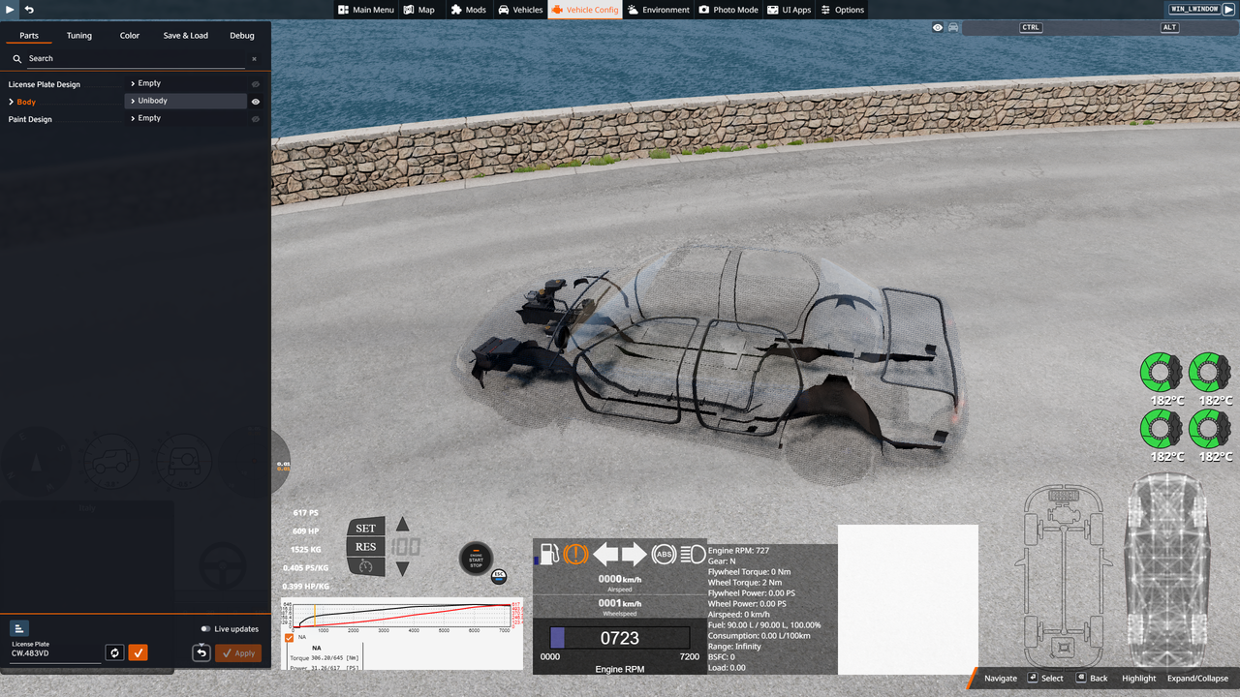The height and width of the screenshot is (697, 1240).
Task: Click the orange brake warning icon
Action: (575, 554)
